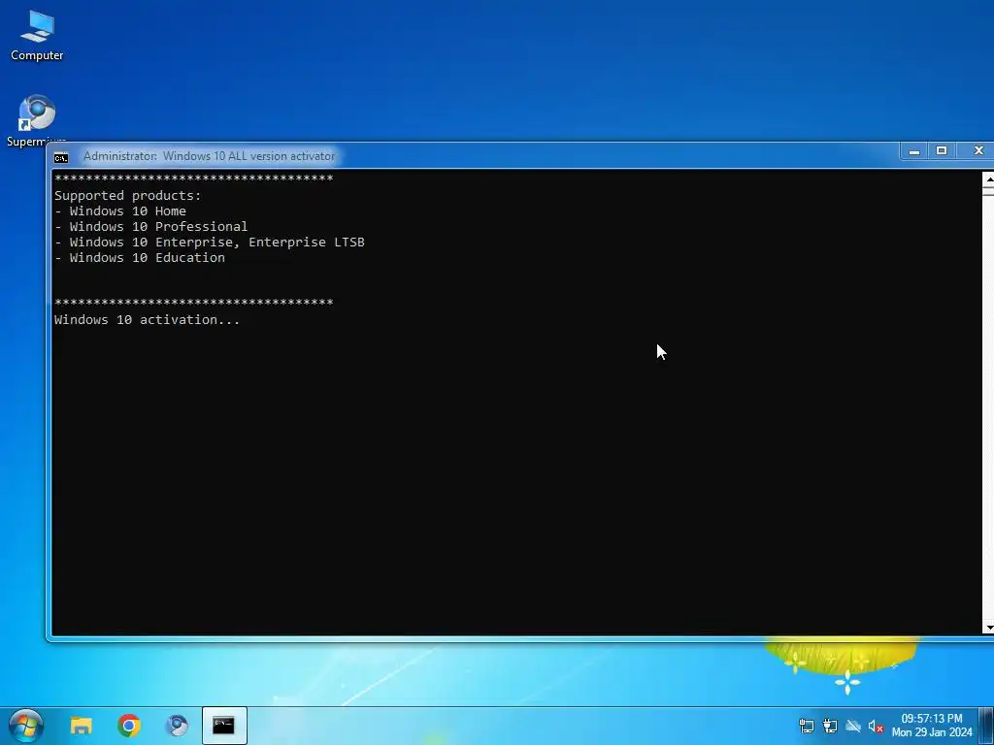
Task: Open the clock showing 09:57:13 PM
Action: pyautogui.click(x=932, y=726)
